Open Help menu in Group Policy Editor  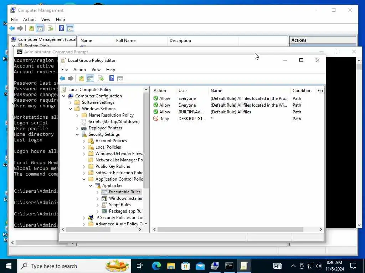110,70
